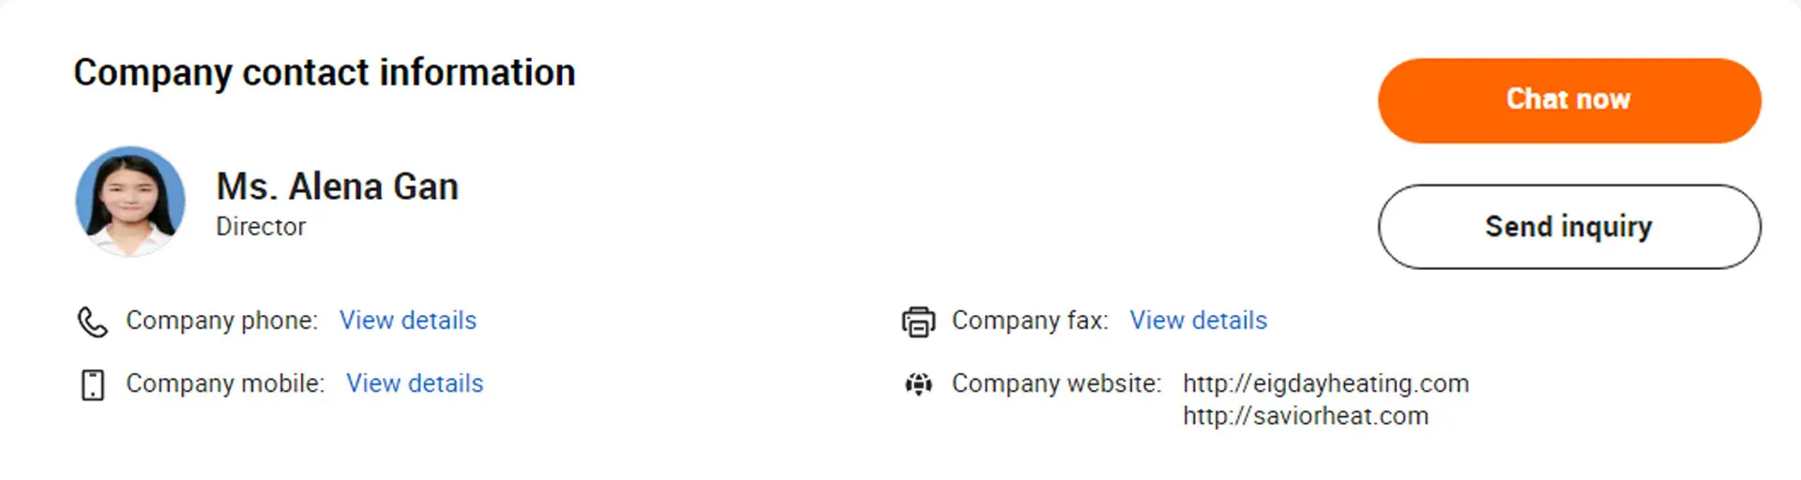Click the name Ms. Alena Gan
This screenshot has width=1801, height=480.
click(337, 187)
